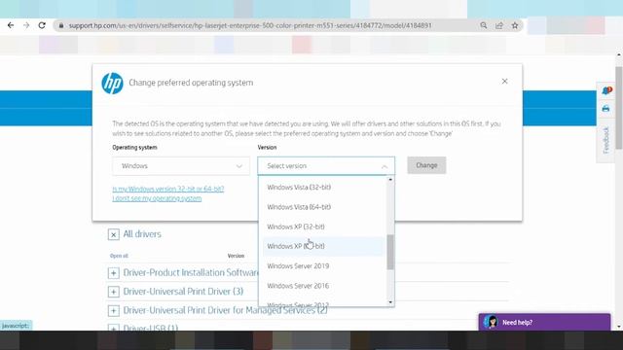
Task: Click the address bar URL field
Action: point(250,25)
